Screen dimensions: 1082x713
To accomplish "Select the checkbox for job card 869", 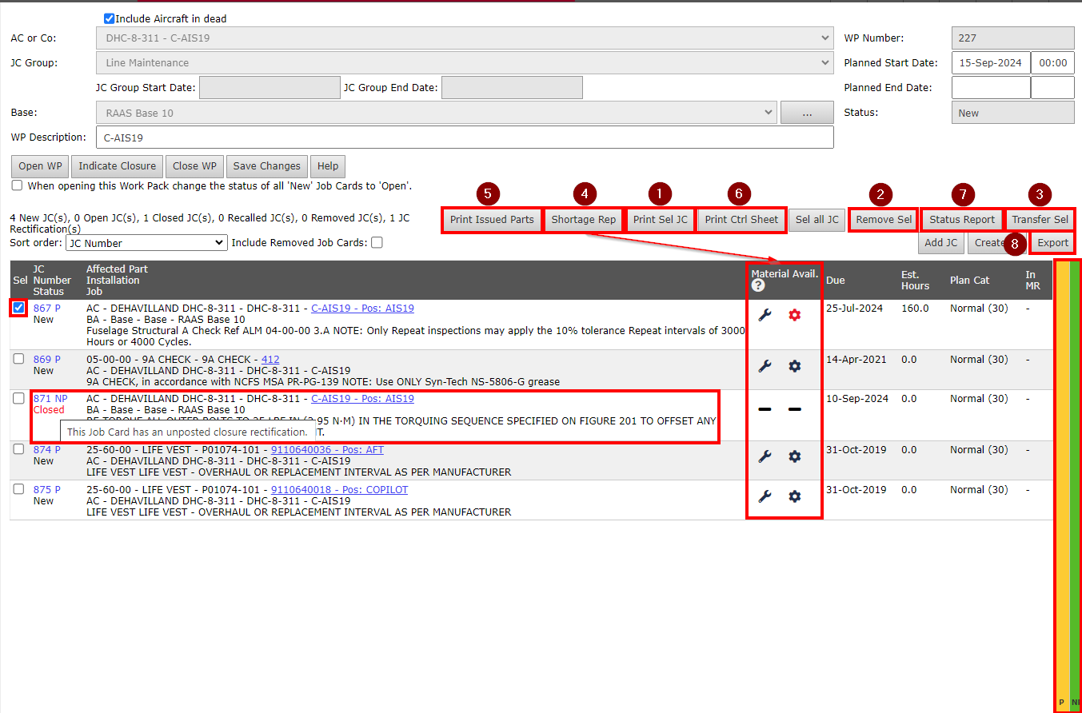I will tap(19, 360).
